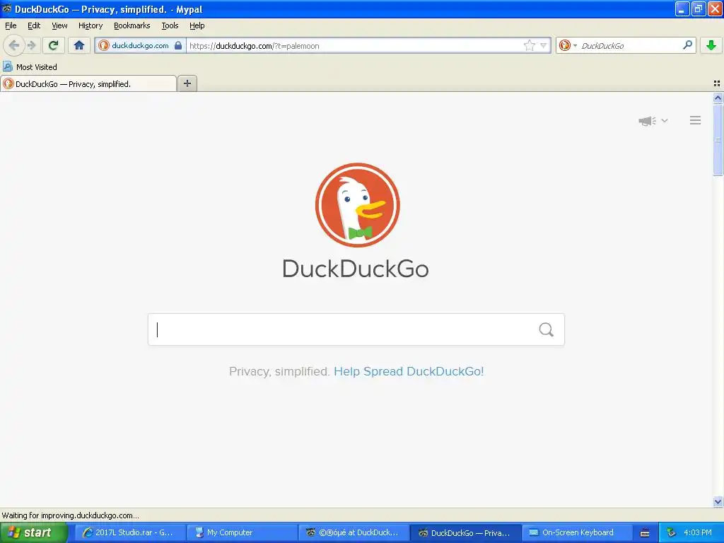
Task: Open the tab groups grid icon
Action: click(717, 83)
